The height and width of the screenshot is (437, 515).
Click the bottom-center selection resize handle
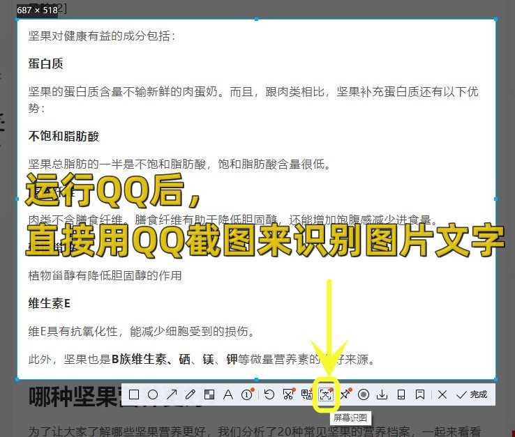pyautogui.click(x=257, y=380)
